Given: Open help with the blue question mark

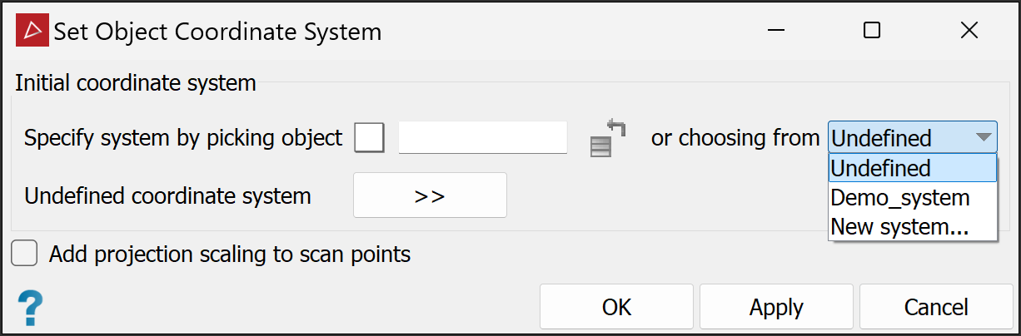Looking at the screenshot, I should tap(30, 308).
